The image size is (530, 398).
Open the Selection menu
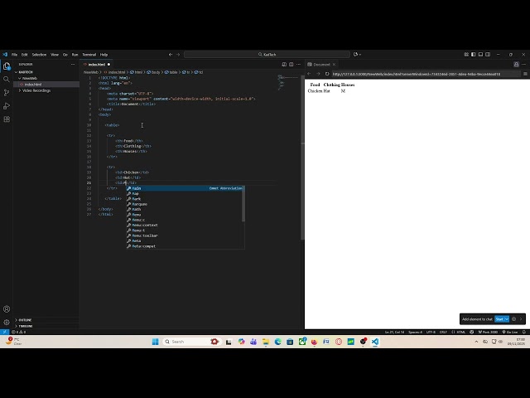coord(39,54)
